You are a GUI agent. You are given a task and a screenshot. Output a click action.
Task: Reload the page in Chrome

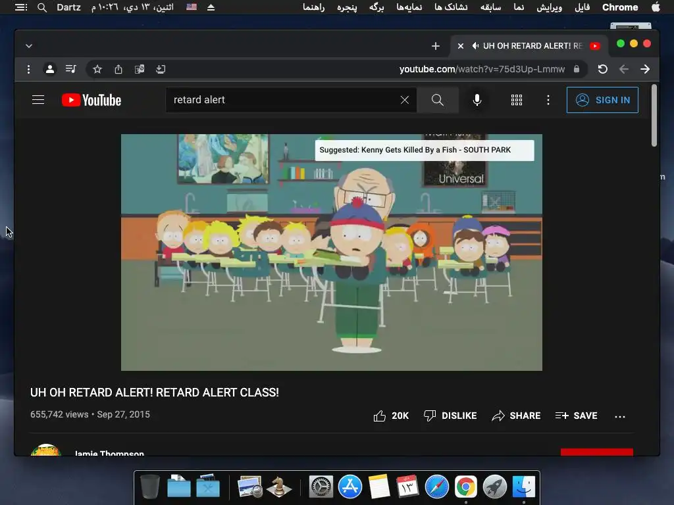tap(603, 69)
